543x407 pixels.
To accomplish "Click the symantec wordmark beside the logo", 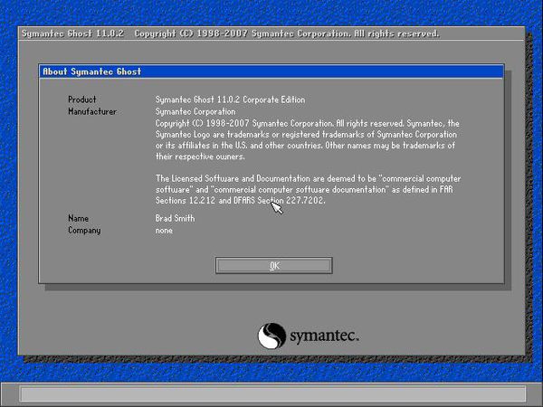I will point(324,337).
